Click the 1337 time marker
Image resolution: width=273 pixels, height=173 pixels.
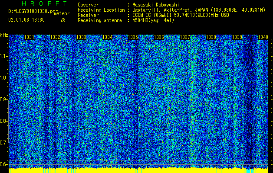tap(185, 37)
